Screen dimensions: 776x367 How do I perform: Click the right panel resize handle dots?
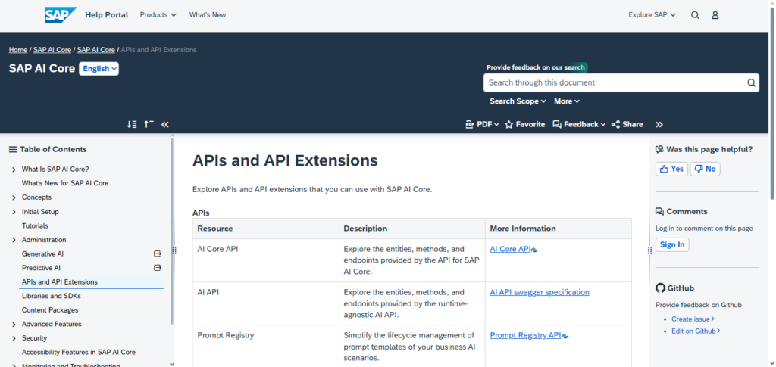point(649,250)
